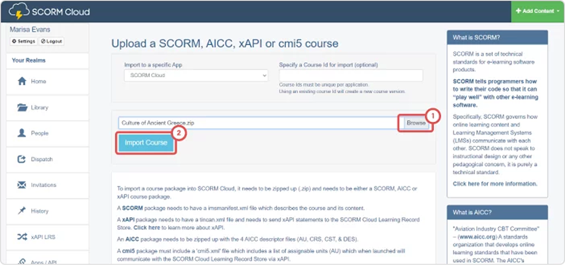This screenshot has width=565, height=265.
Task: Click the 'Your Realms' heading
Action: point(29,60)
